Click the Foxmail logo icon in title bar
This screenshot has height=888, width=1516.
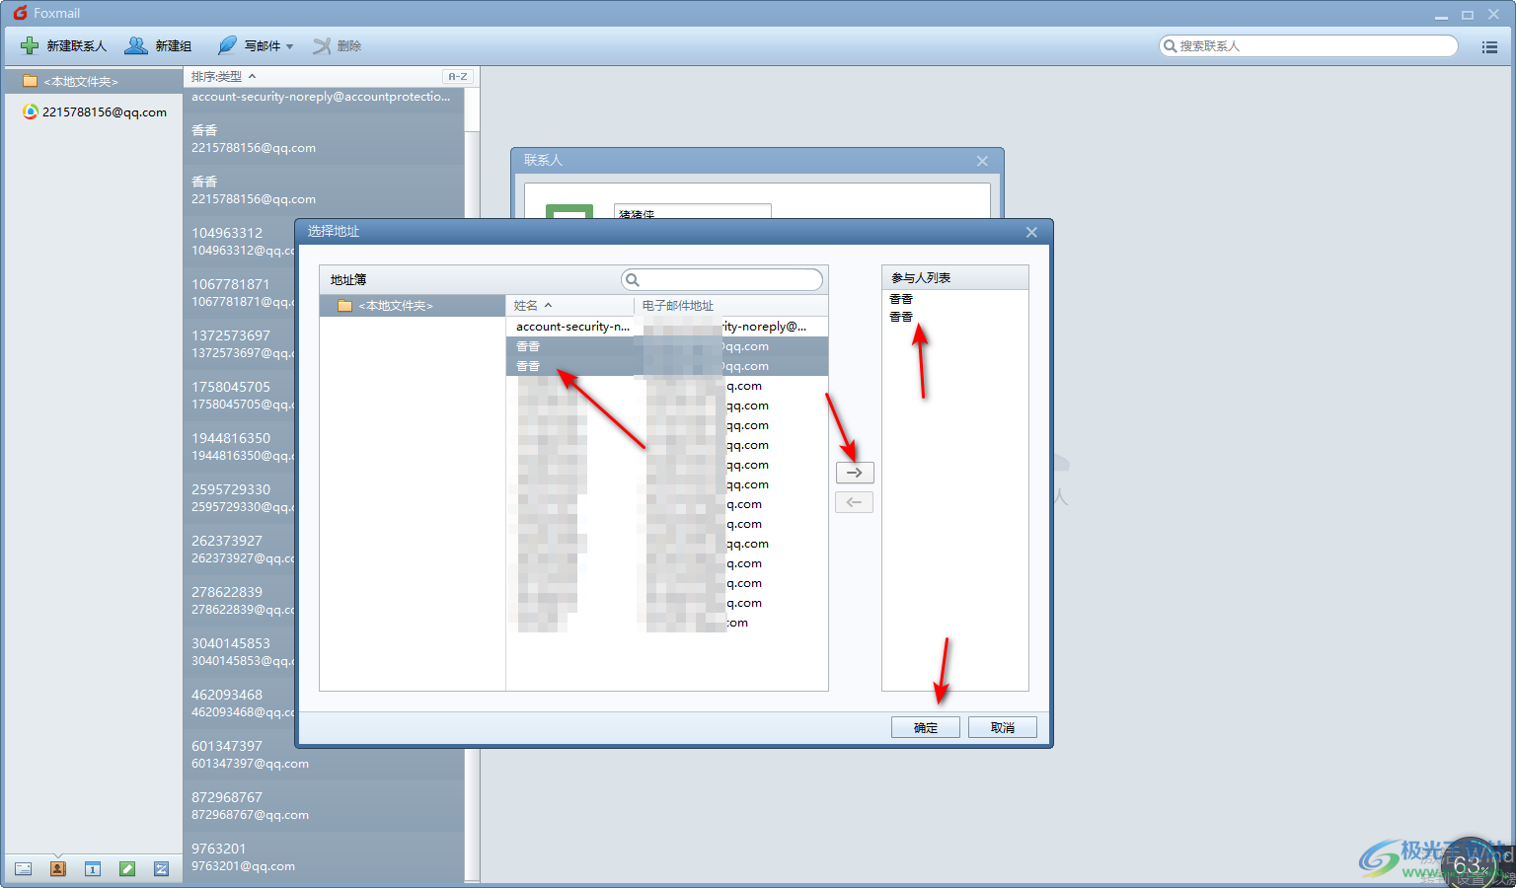tap(20, 13)
